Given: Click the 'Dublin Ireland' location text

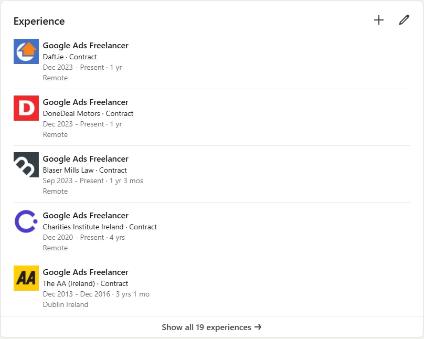Looking at the screenshot, I should tap(66, 305).
